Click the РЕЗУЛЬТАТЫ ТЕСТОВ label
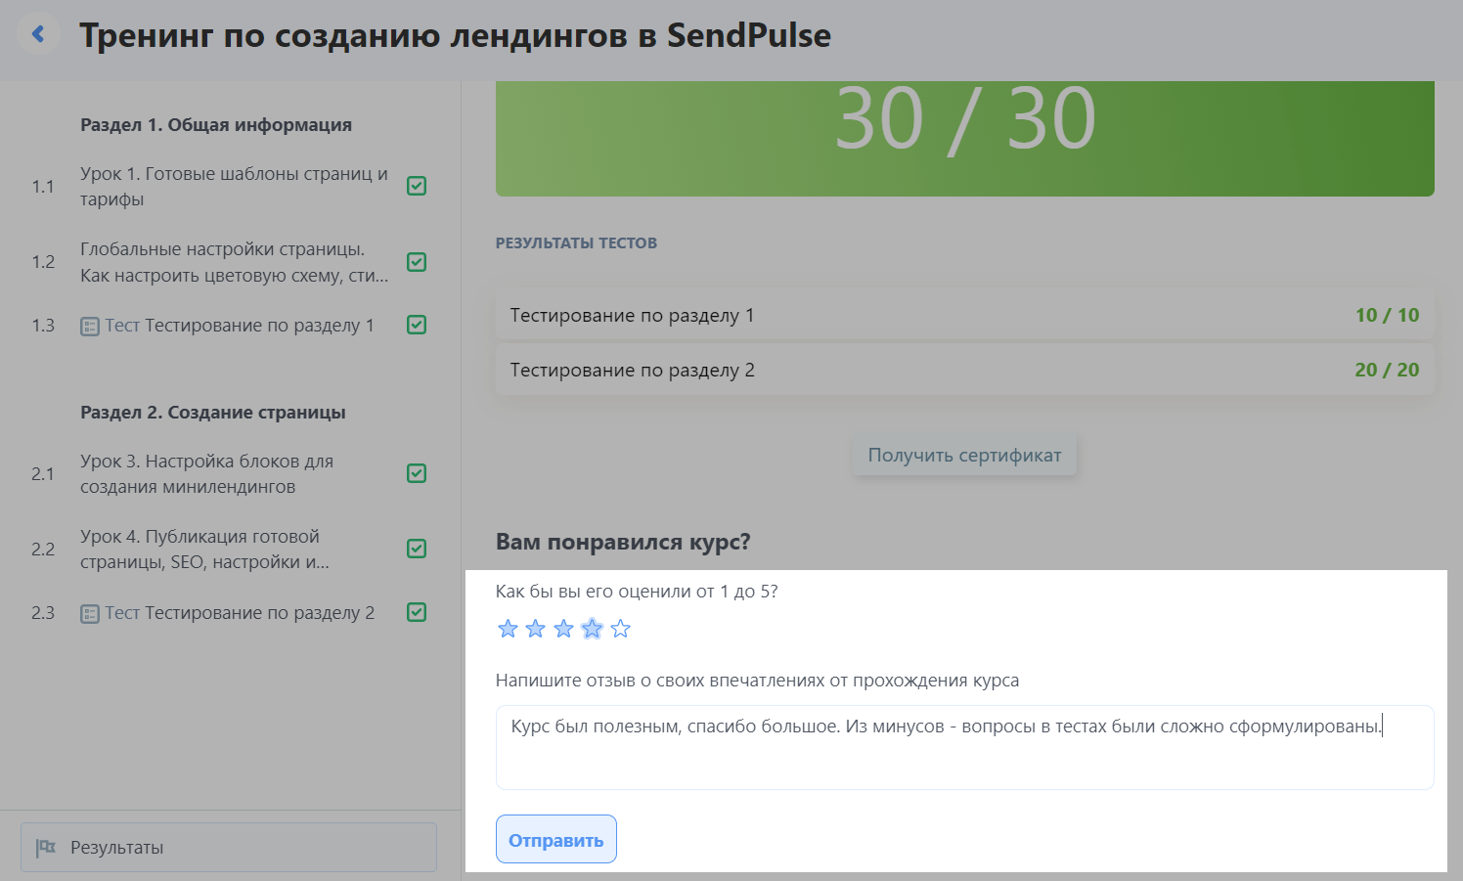Image resolution: width=1463 pixels, height=881 pixels. point(576,242)
